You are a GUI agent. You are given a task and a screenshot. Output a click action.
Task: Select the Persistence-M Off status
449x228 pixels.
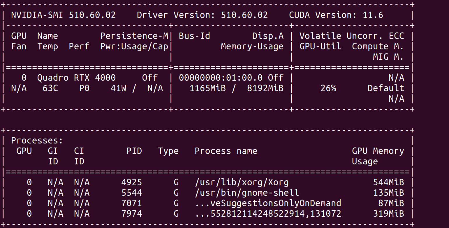point(149,78)
